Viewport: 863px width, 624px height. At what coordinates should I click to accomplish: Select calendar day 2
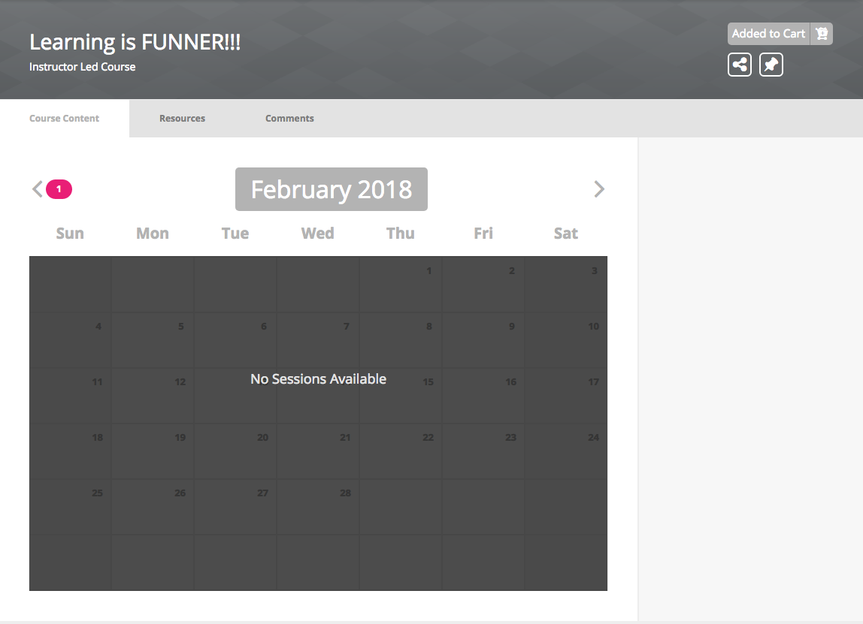(x=483, y=285)
